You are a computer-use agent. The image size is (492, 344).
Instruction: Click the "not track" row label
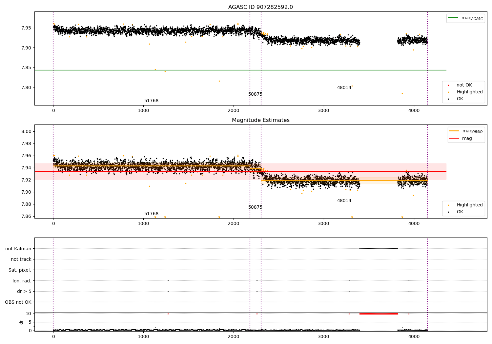[21, 259]
